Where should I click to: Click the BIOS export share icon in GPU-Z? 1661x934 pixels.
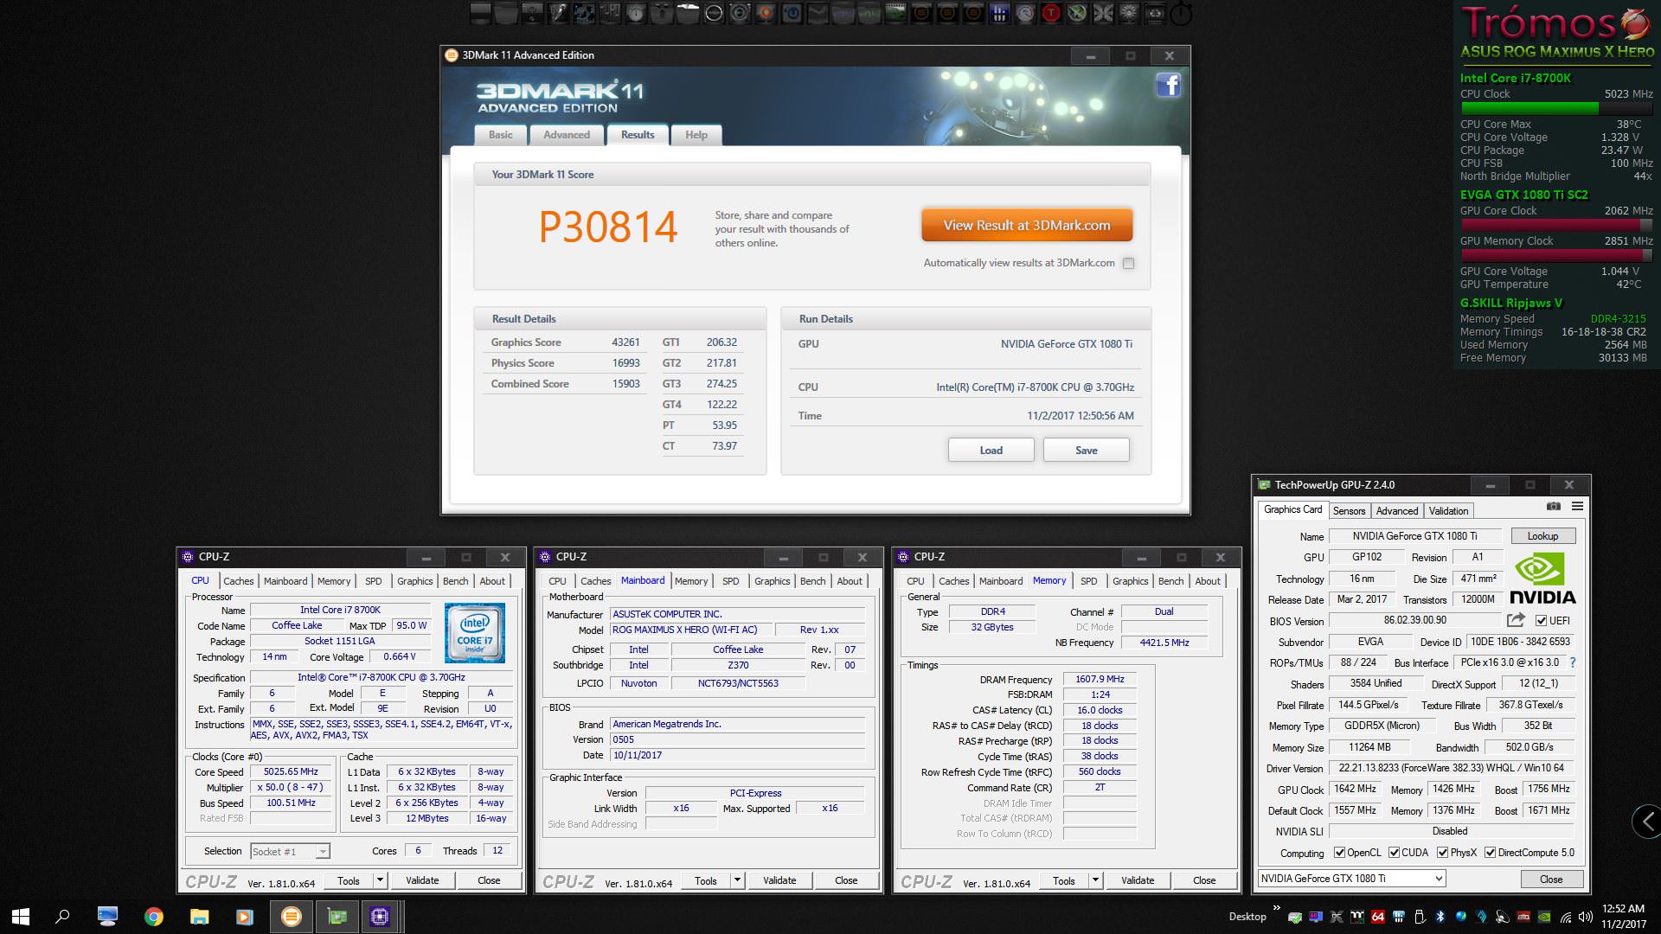[1515, 620]
